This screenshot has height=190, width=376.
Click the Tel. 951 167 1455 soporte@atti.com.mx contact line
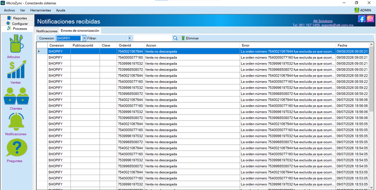323,25
